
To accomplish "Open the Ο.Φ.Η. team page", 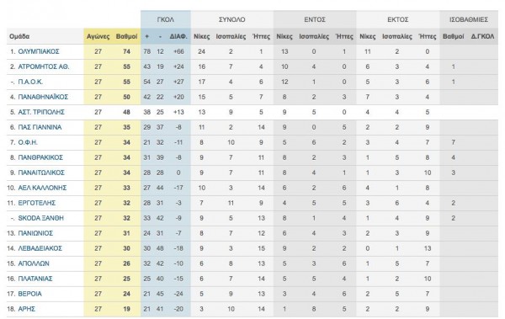I will click(x=28, y=142).
